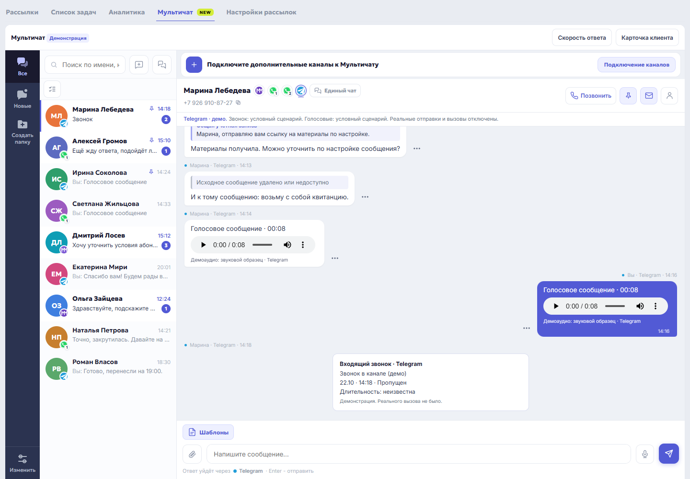Screen dimensions: 690x479
Task: Mute incoming voice message audio
Action: 287,245
